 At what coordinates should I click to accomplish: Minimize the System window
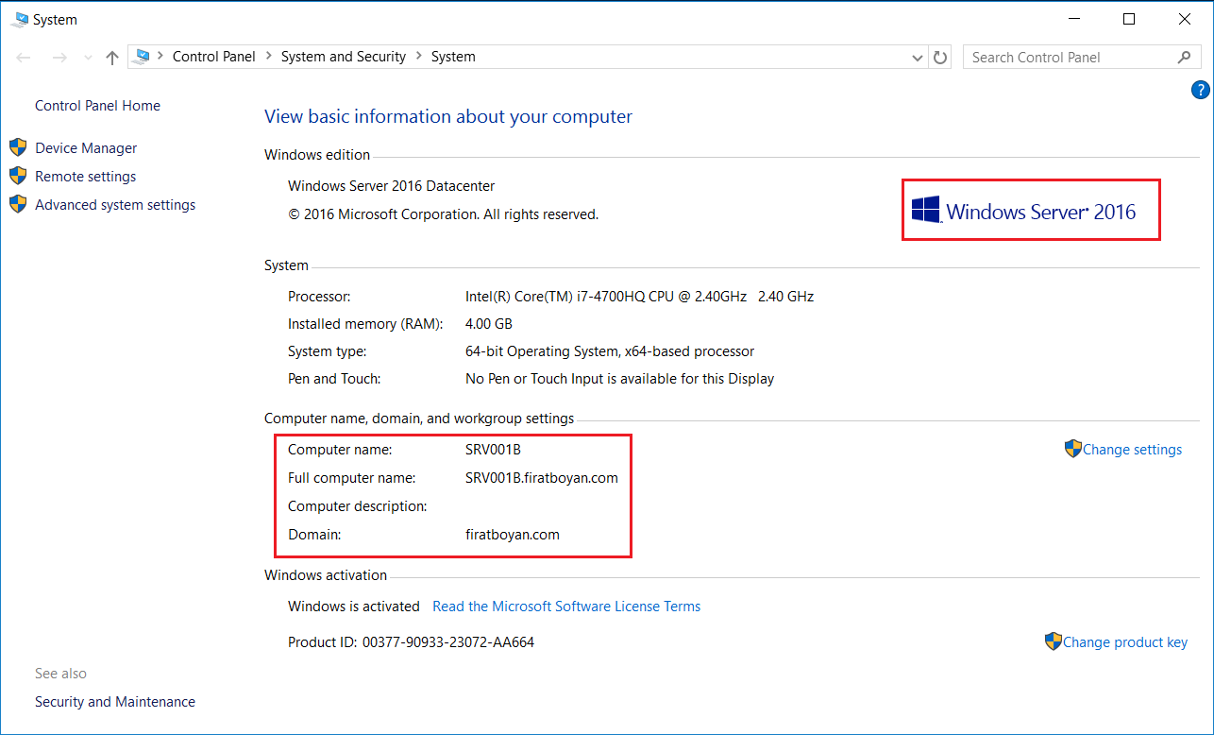point(1073,19)
